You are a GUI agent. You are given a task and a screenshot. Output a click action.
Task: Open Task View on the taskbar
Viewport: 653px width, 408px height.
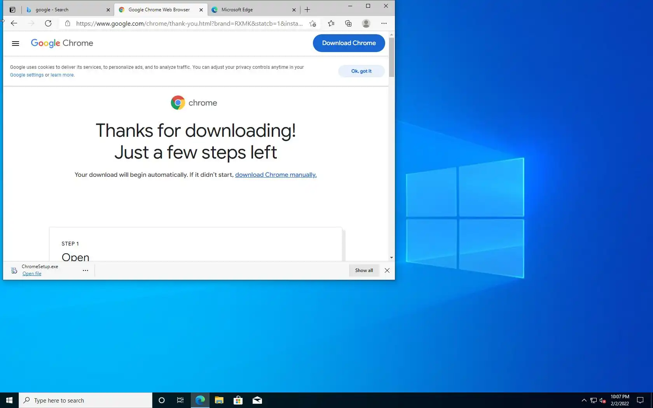coord(180,400)
